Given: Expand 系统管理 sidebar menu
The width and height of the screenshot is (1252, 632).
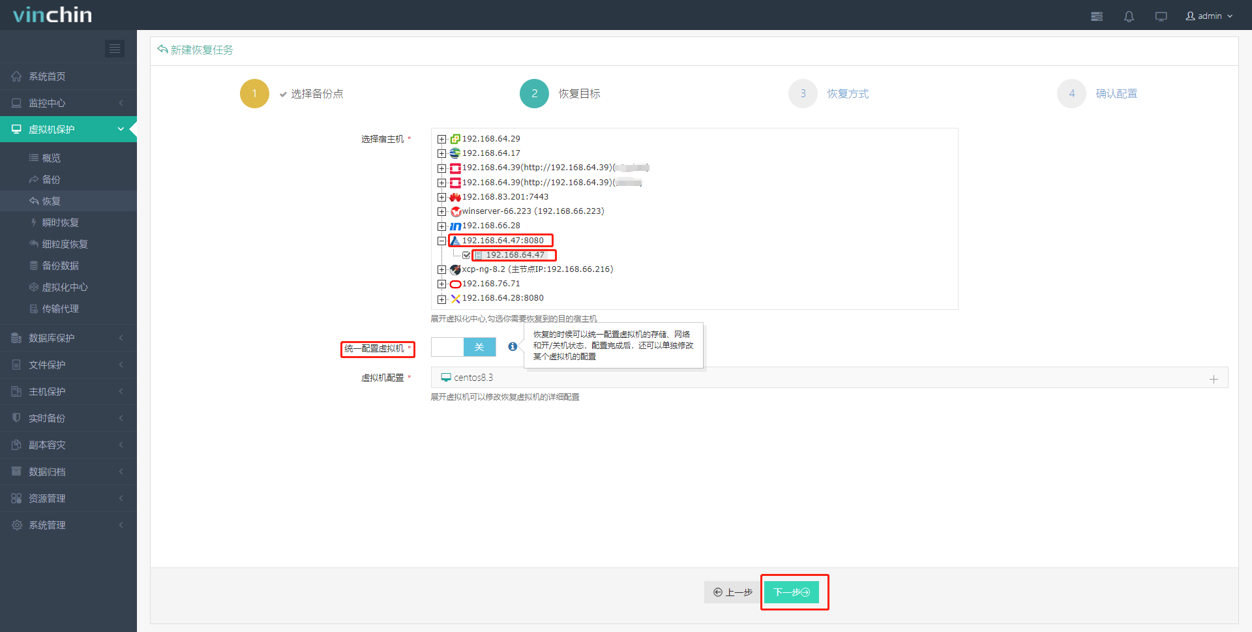Looking at the screenshot, I should click(68, 525).
